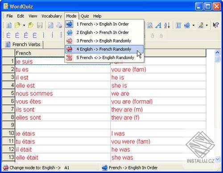Click the blue arrow Mode toolbar icon

coord(187,25)
